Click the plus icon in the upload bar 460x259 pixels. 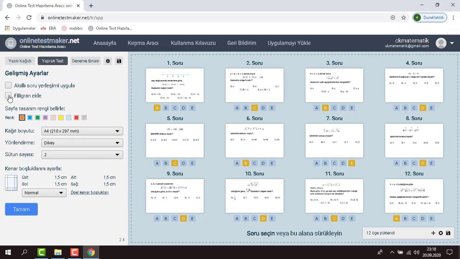coord(433,233)
